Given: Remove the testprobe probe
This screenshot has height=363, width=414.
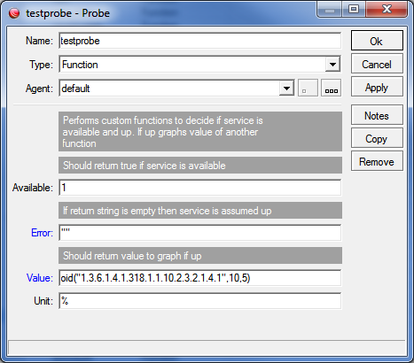Looking at the screenshot, I should (377, 161).
